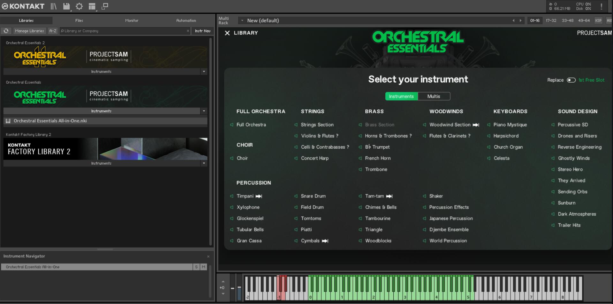Click the Kontakt Factory Library 2 banner
The image size is (613, 304).
tap(105, 149)
